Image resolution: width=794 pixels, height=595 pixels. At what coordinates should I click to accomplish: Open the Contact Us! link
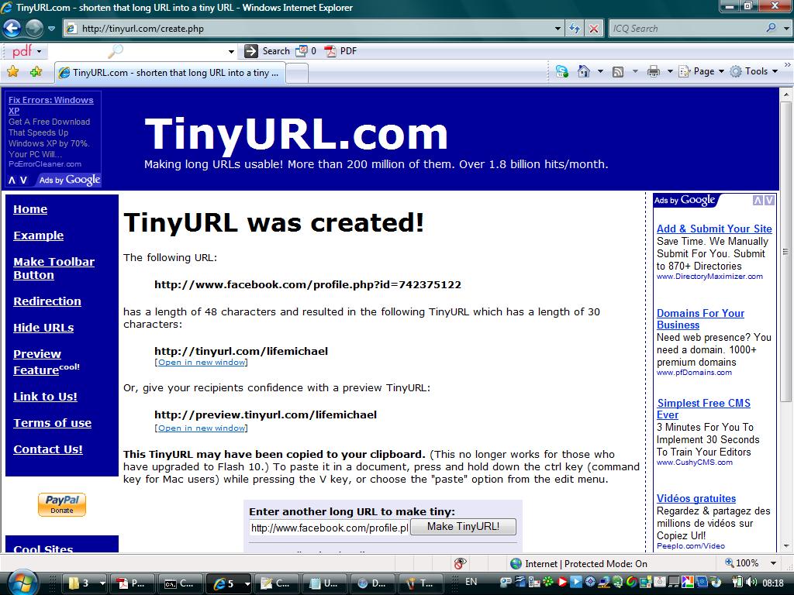click(48, 449)
